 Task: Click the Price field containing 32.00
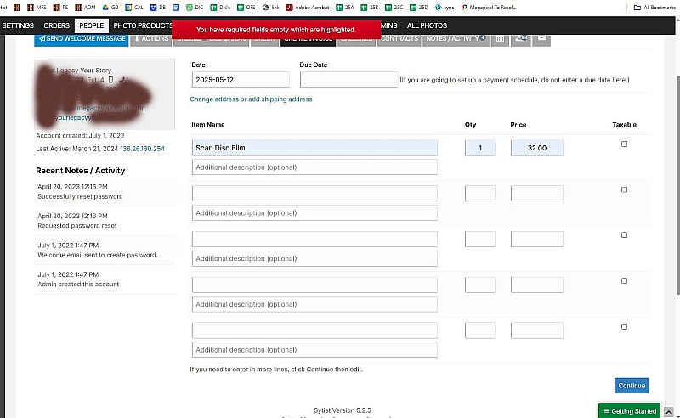pyautogui.click(x=537, y=148)
